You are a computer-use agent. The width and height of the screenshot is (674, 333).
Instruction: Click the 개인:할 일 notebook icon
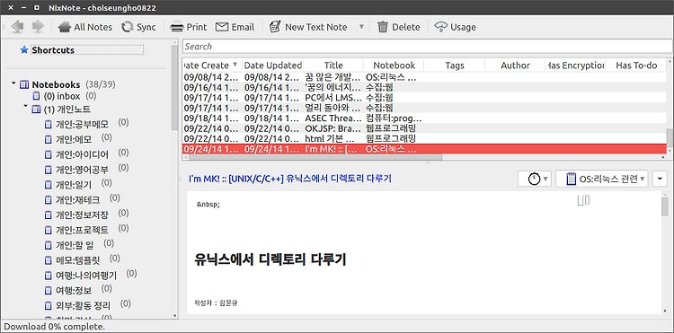click(49, 245)
